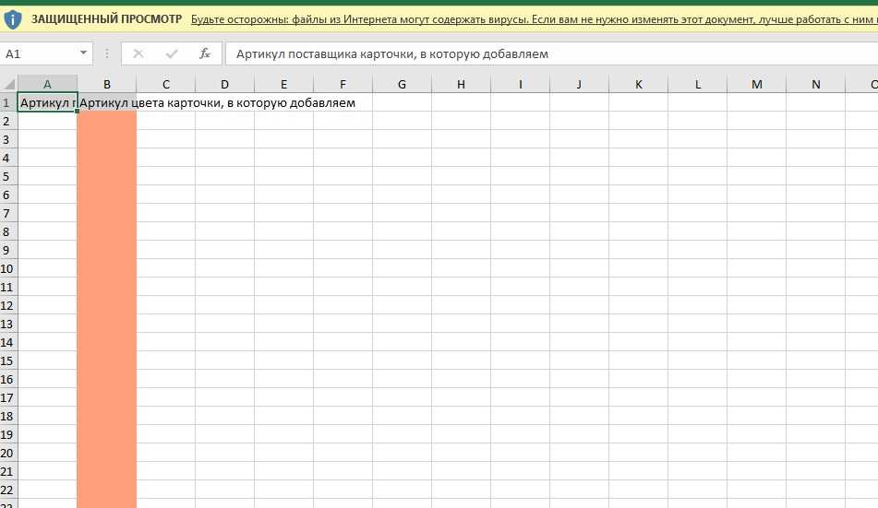This screenshot has height=508, width=878.
Task: Click the vertical dots handle beside Name Box
Action: tap(107, 53)
